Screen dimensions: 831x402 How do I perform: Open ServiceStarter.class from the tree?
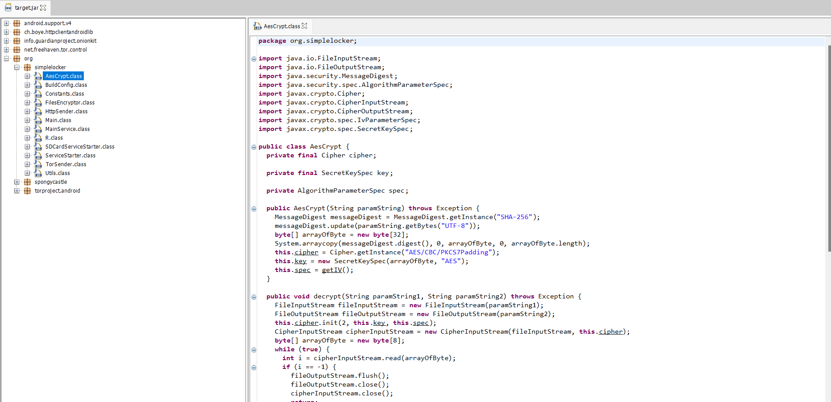point(70,156)
